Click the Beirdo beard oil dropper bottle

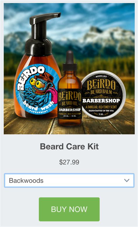pyautogui.click(x=70, y=88)
